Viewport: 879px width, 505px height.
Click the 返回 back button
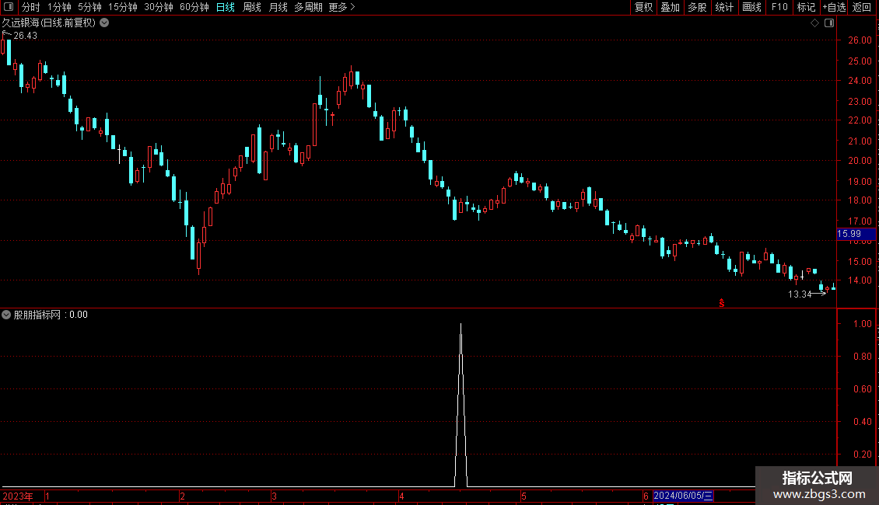(862, 7)
